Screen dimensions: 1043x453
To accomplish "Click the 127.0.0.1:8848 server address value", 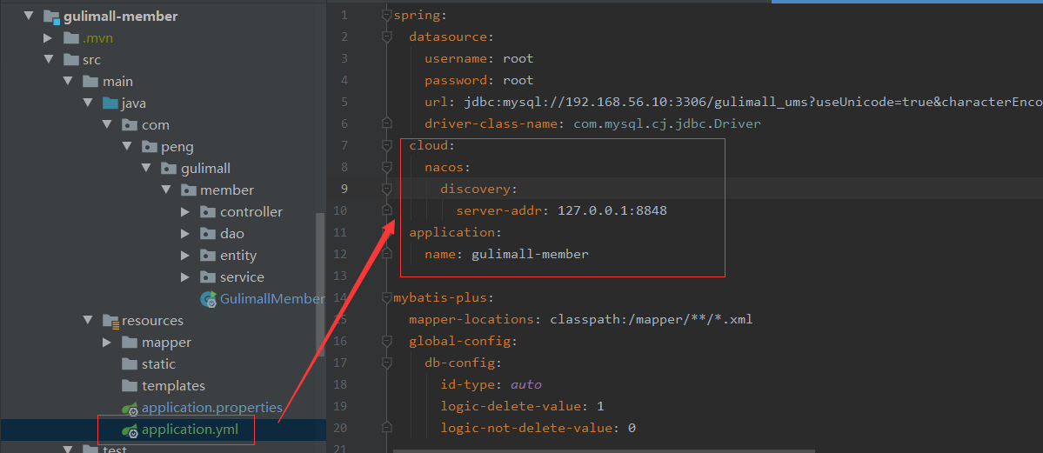I will (612, 211).
